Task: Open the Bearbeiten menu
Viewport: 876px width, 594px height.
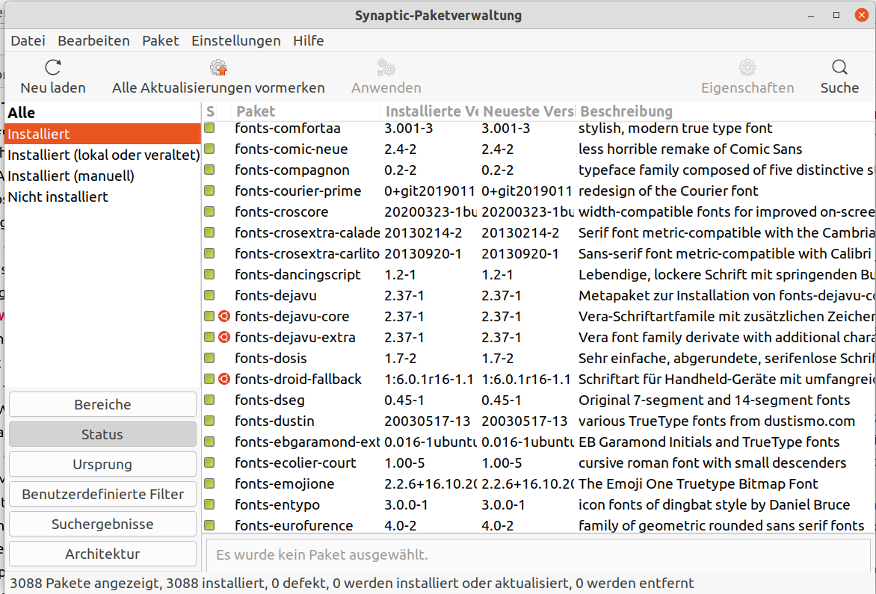Action: tap(93, 40)
